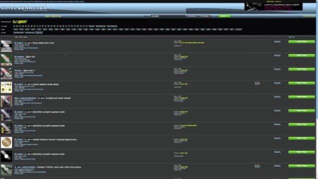Open the vinylsearcher.com banner advertisement

coord(273,6)
